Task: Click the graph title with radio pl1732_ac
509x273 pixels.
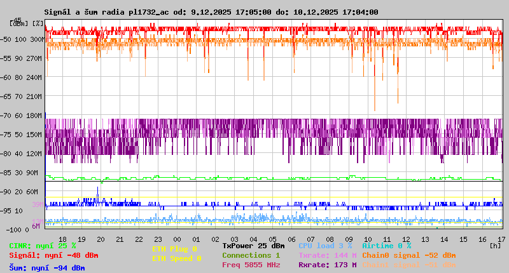Action: [x=211, y=12]
